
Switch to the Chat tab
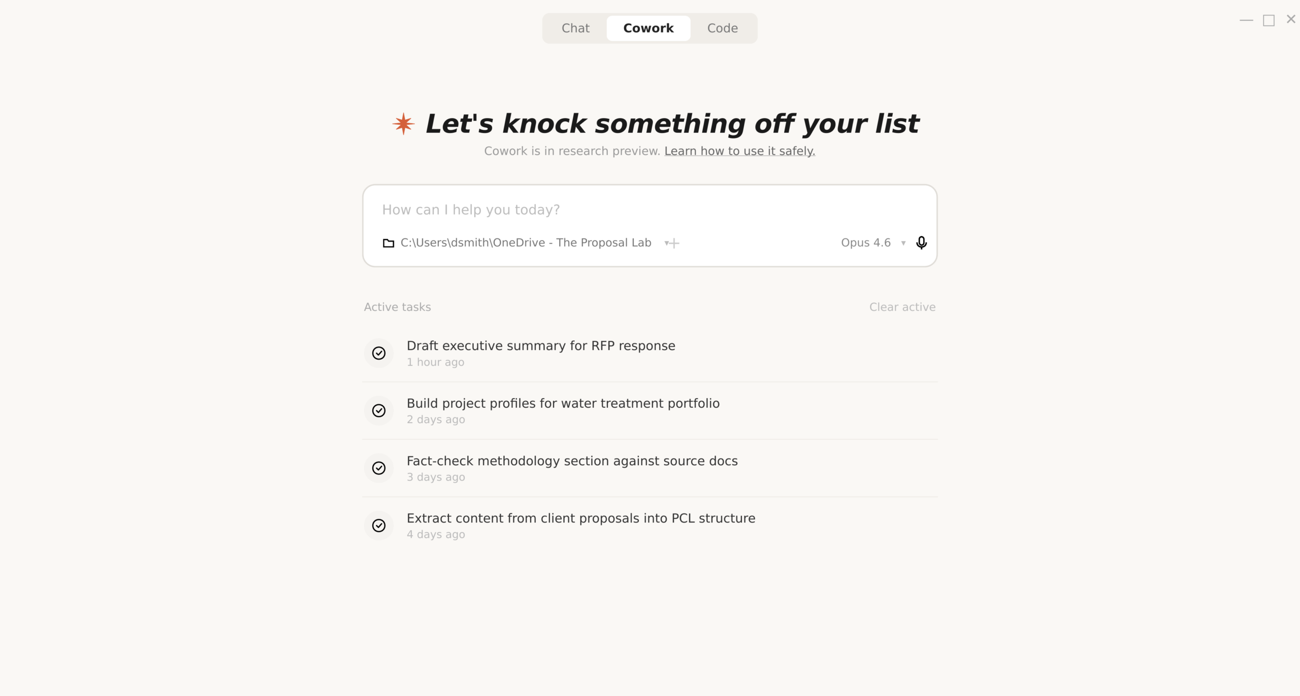(x=575, y=28)
